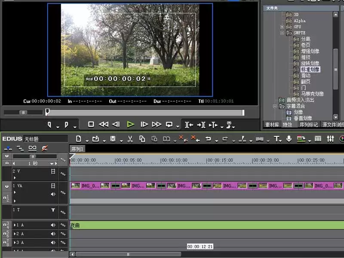This screenshot has height=258, width=344.
Task: Click the undo arrow icon
Action: (x=208, y=139)
